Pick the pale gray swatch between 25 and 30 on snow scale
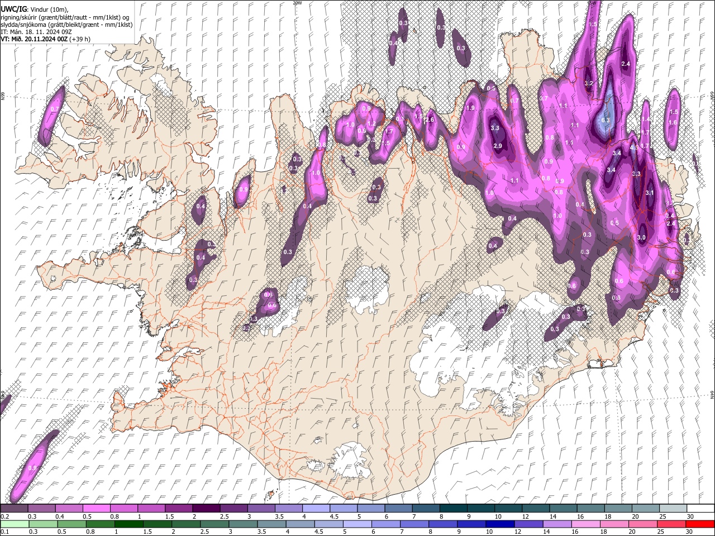 coord(673,508)
